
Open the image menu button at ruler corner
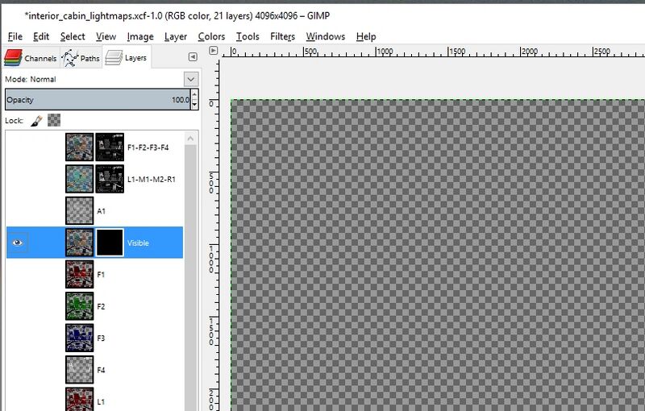tap(213, 51)
